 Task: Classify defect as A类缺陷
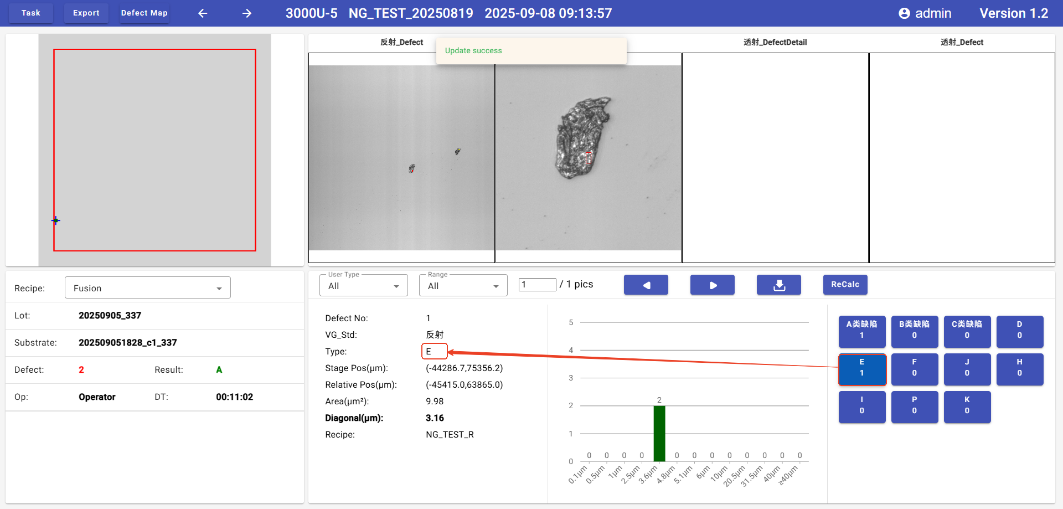click(x=861, y=330)
